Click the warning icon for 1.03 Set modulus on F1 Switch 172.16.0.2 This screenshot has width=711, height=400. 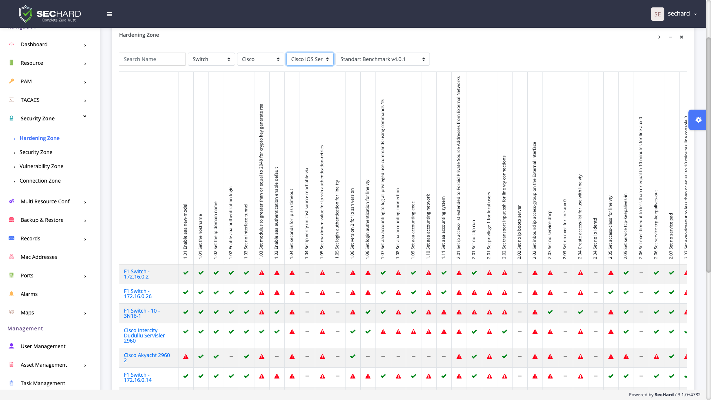coord(262,273)
